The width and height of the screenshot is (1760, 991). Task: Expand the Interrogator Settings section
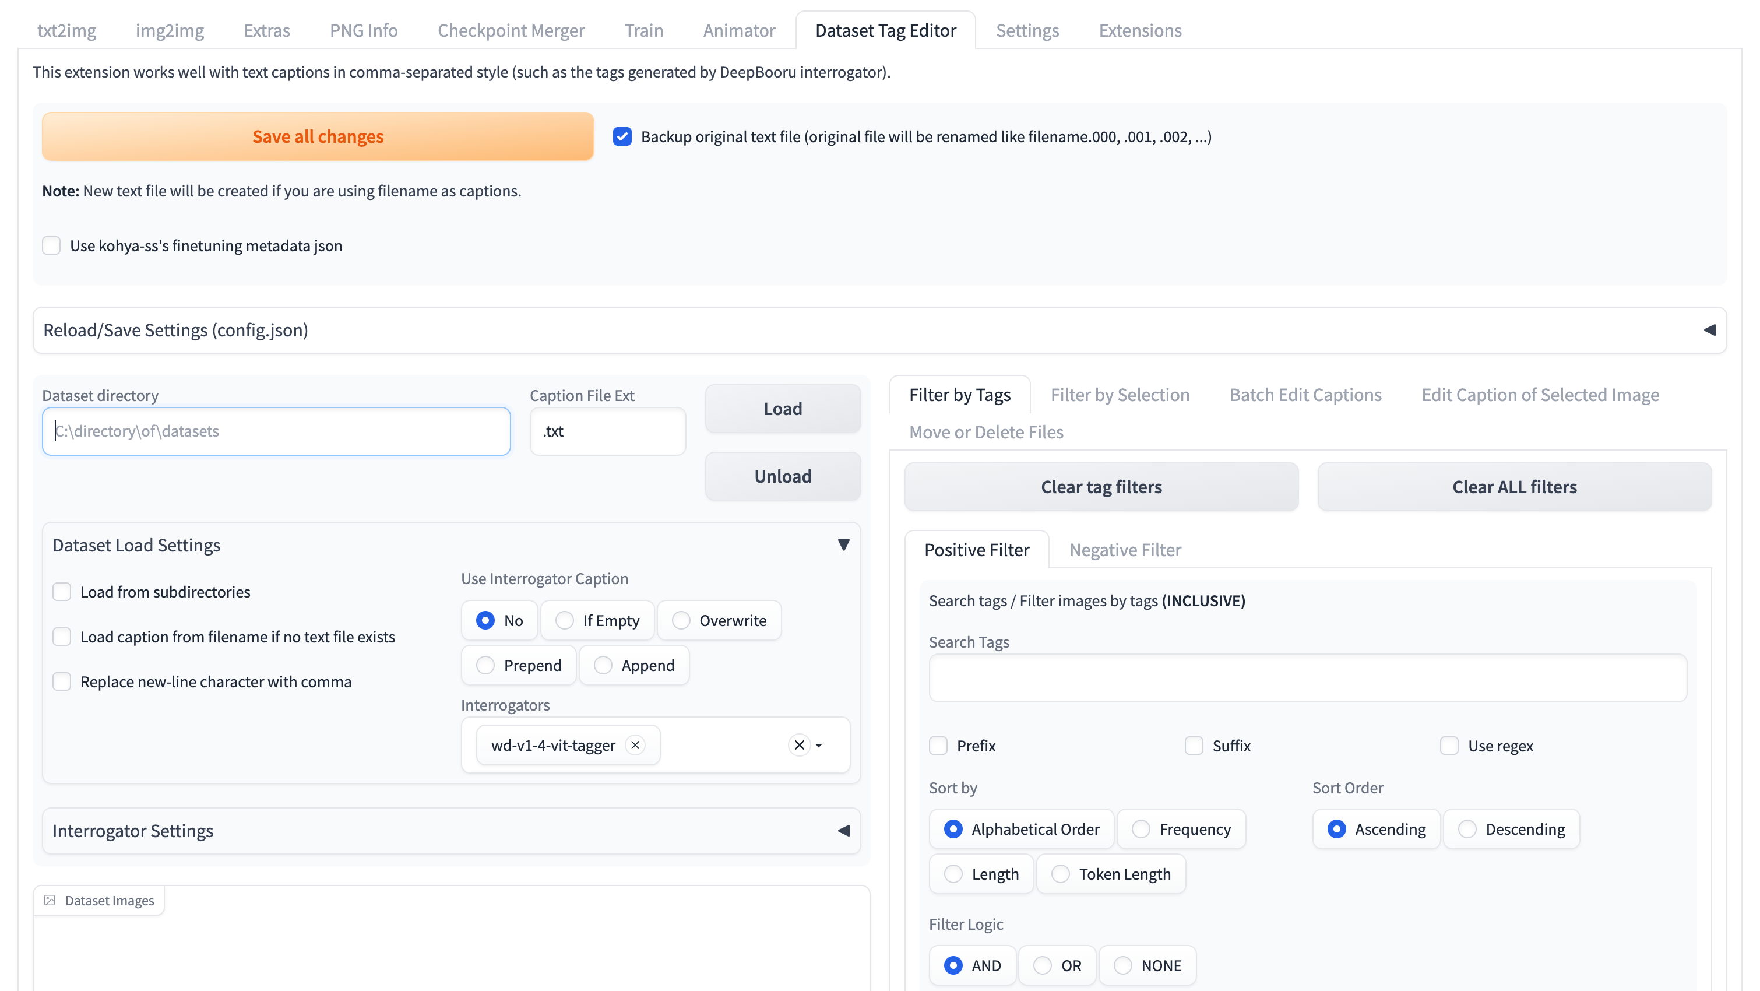[x=843, y=830]
